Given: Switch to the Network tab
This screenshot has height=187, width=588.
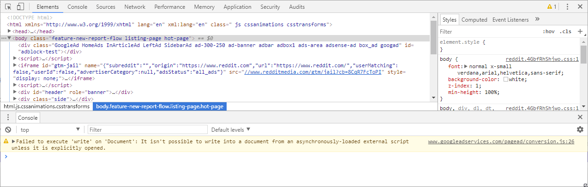Looking at the screenshot, I should point(135,7).
